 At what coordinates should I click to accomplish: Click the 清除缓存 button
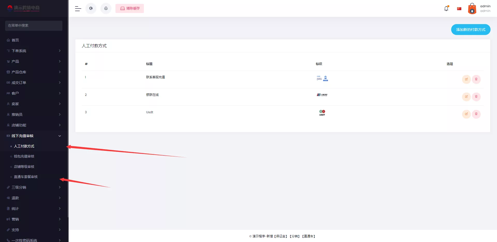point(130,9)
